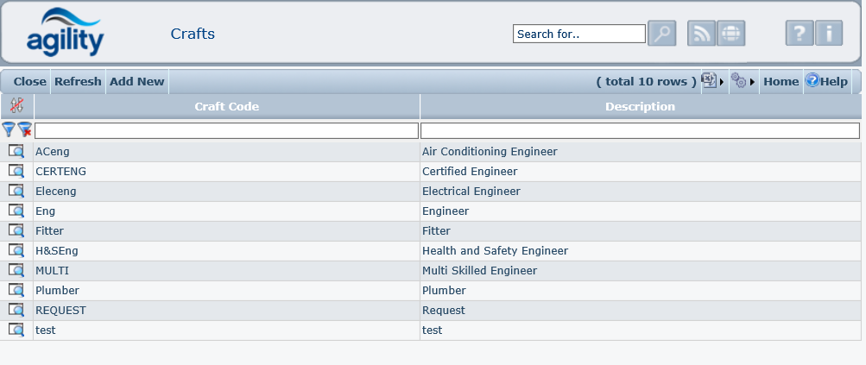Screen dimensions: 866x365
Task: Open the RSS feed icon
Action: 701,34
